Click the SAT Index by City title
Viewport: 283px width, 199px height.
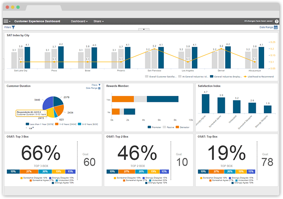[x=18, y=35]
